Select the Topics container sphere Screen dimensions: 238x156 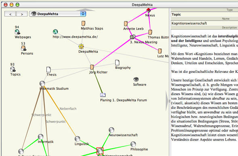13,69
